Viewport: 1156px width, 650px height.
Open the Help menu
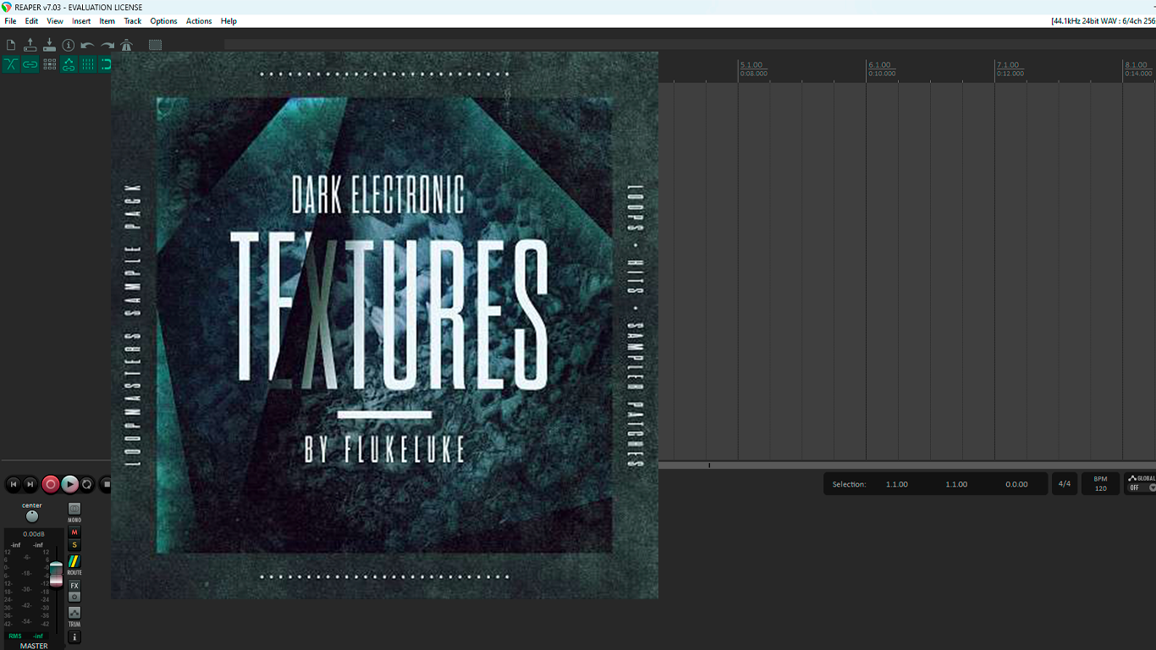228,21
